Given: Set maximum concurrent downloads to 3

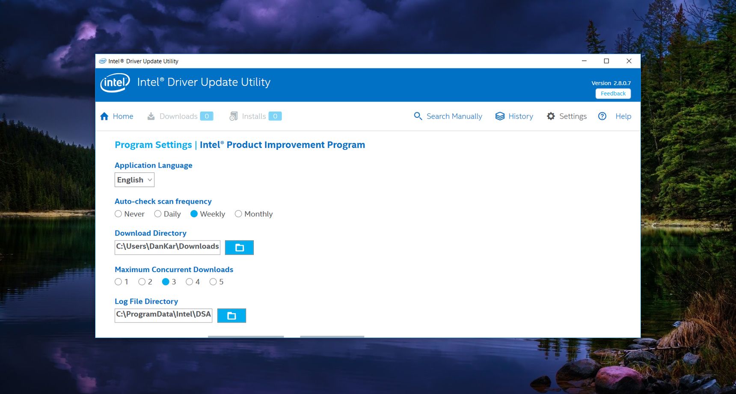Looking at the screenshot, I should pyautogui.click(x=166, y=282).
